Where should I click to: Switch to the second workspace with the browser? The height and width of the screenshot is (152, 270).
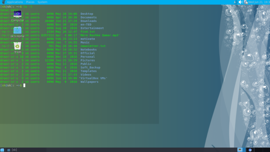tap(250, 150)
